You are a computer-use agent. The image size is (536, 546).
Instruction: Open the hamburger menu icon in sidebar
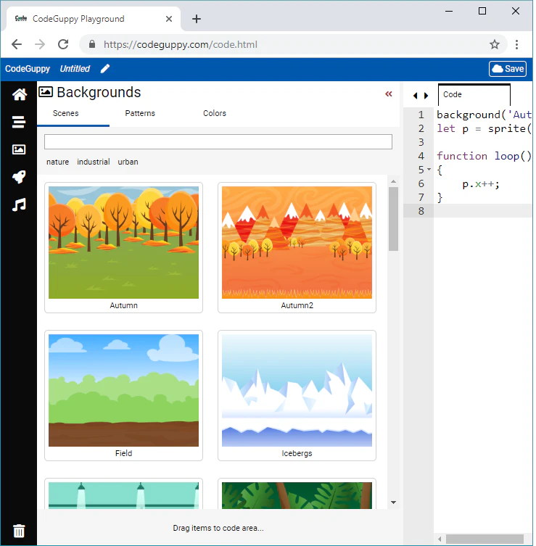pos(19,122)
